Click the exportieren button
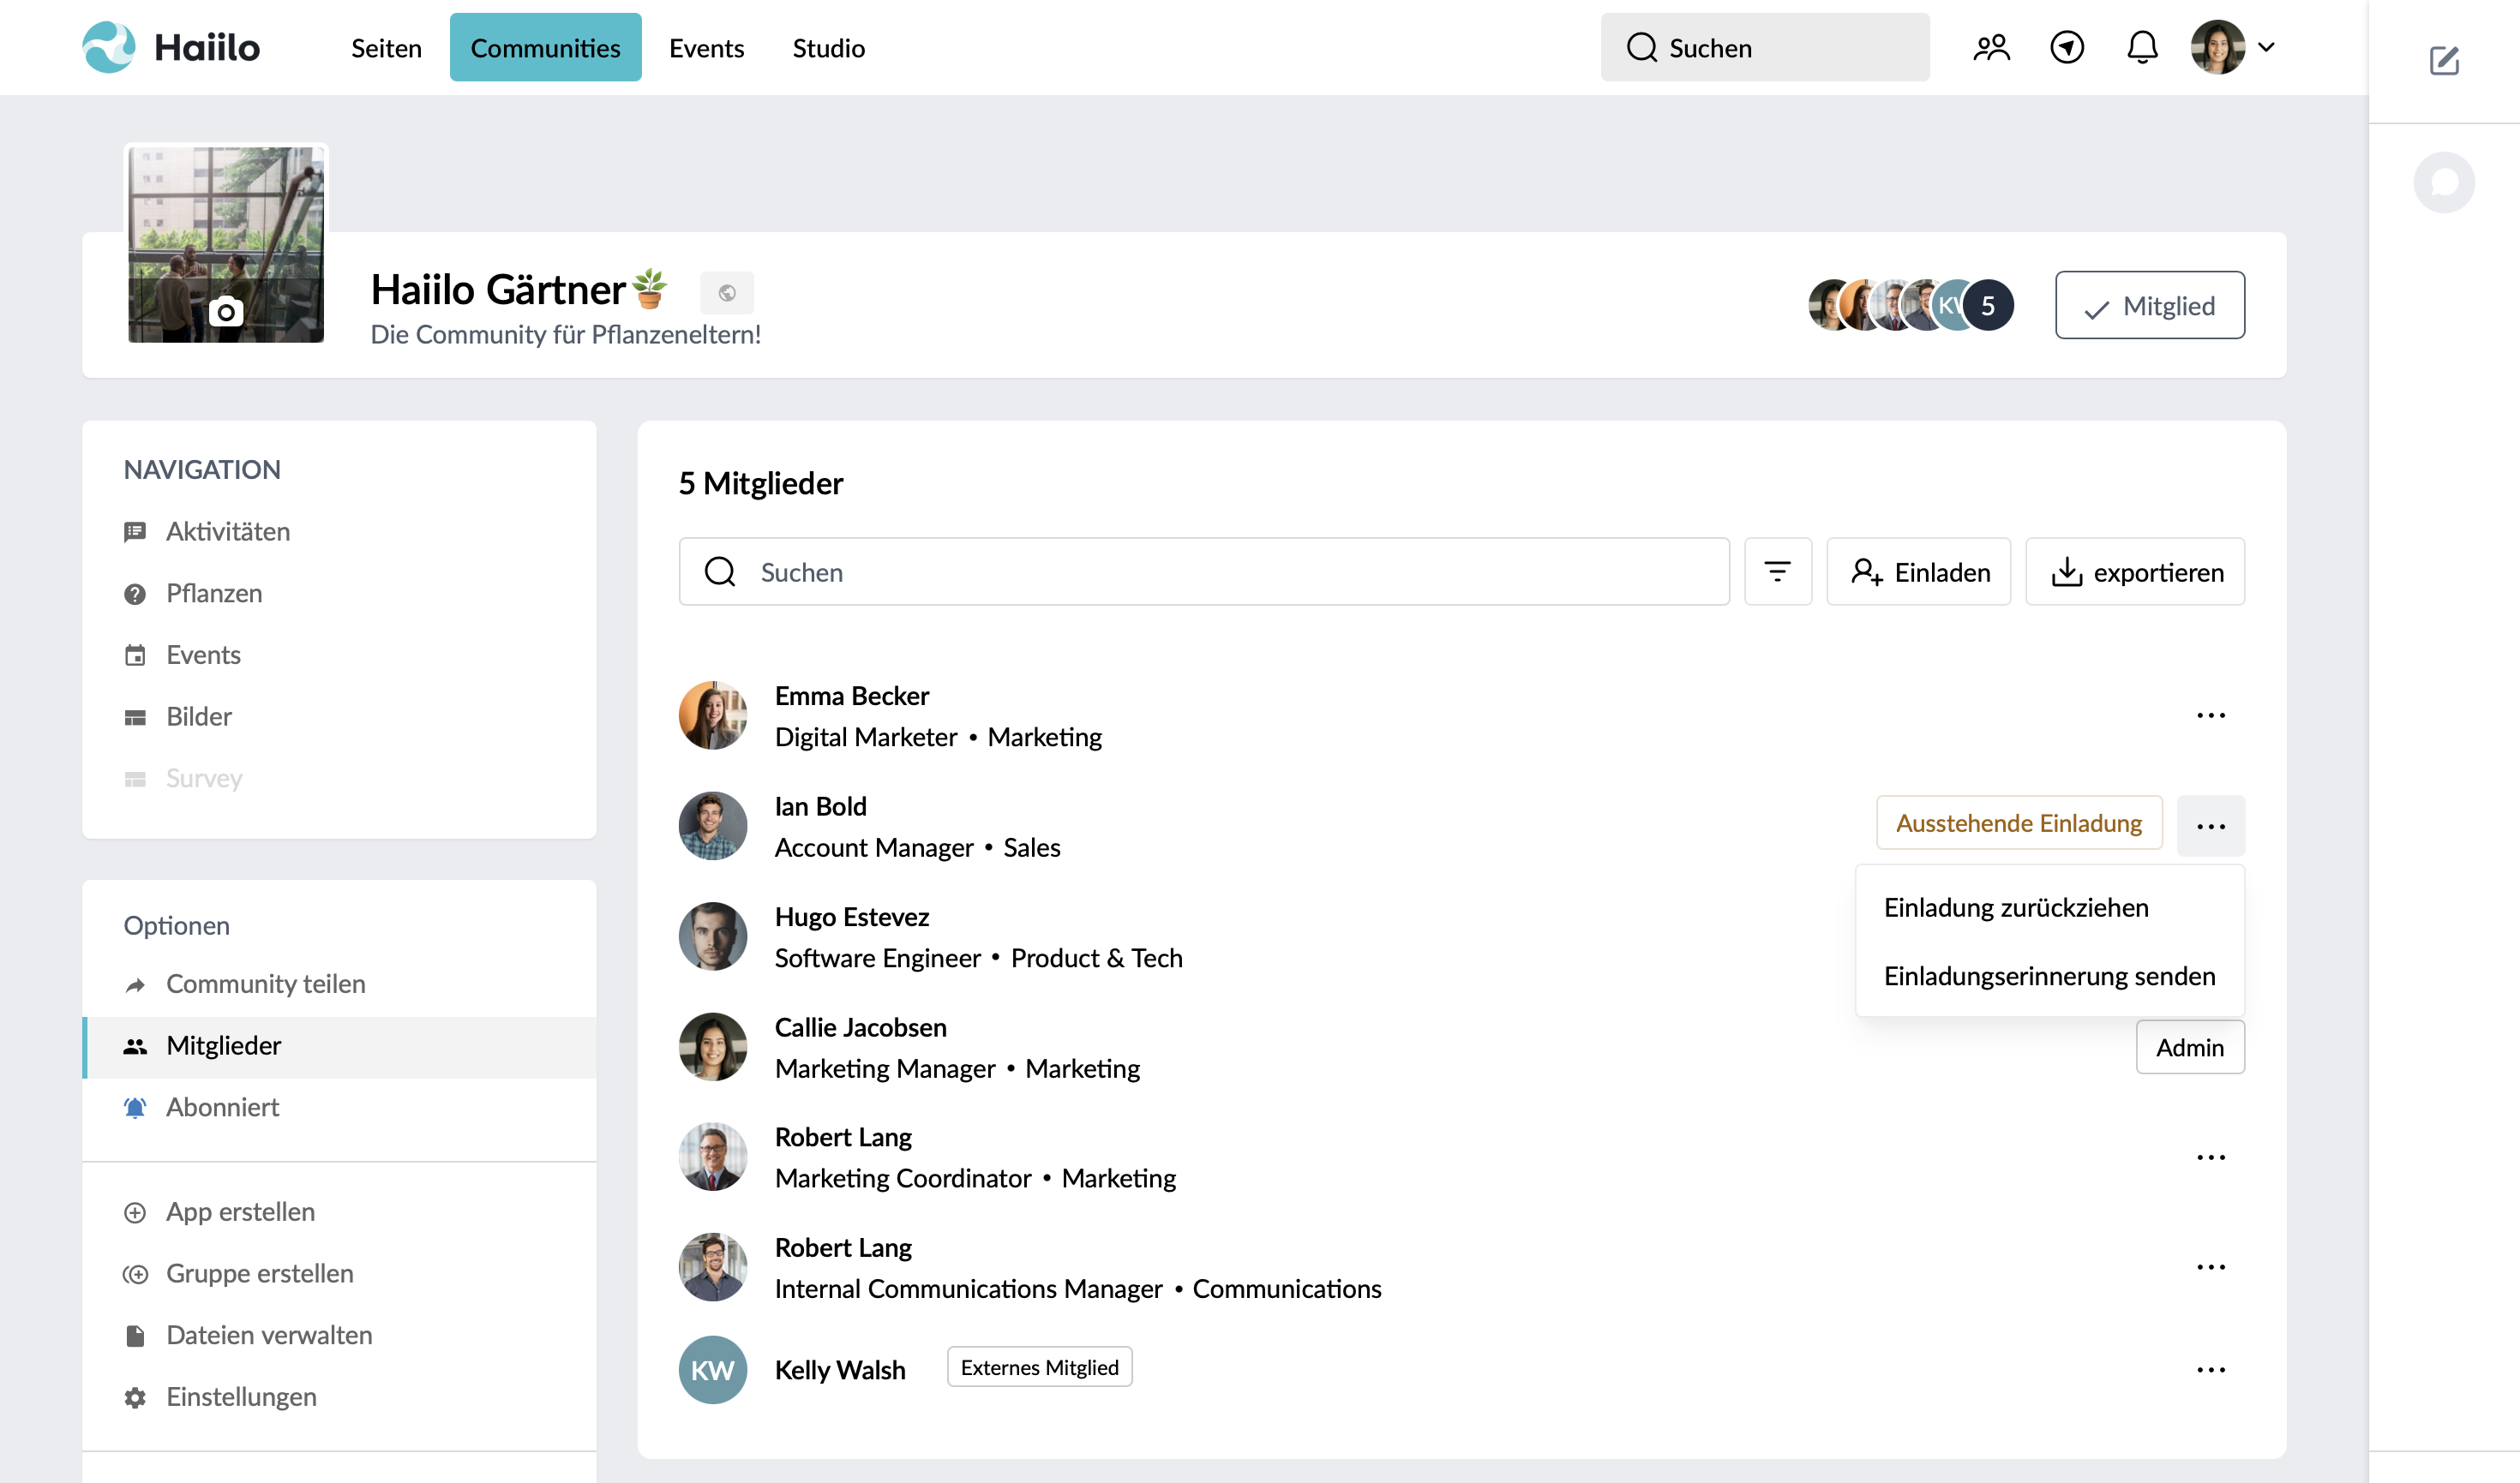 tap(2135, 571)
